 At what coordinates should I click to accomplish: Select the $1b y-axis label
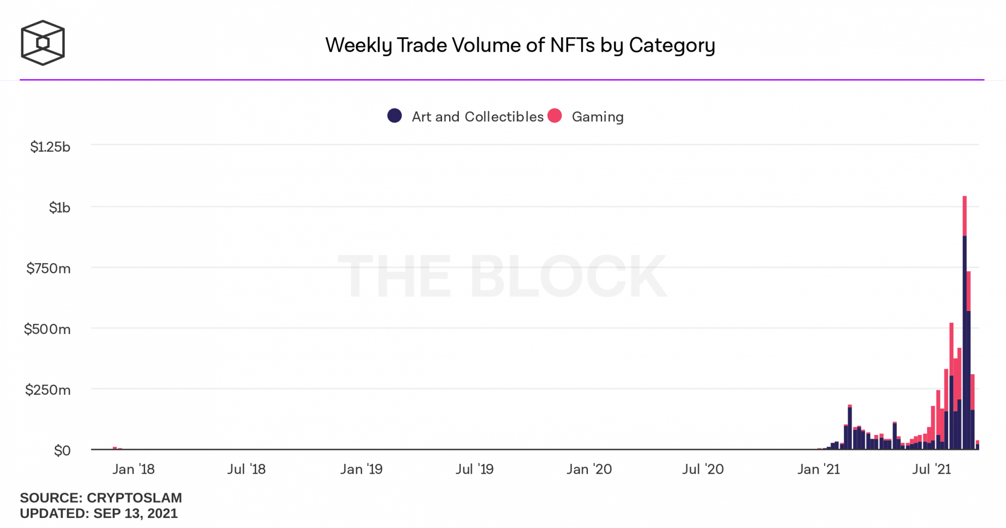click(x=59, y=207)
